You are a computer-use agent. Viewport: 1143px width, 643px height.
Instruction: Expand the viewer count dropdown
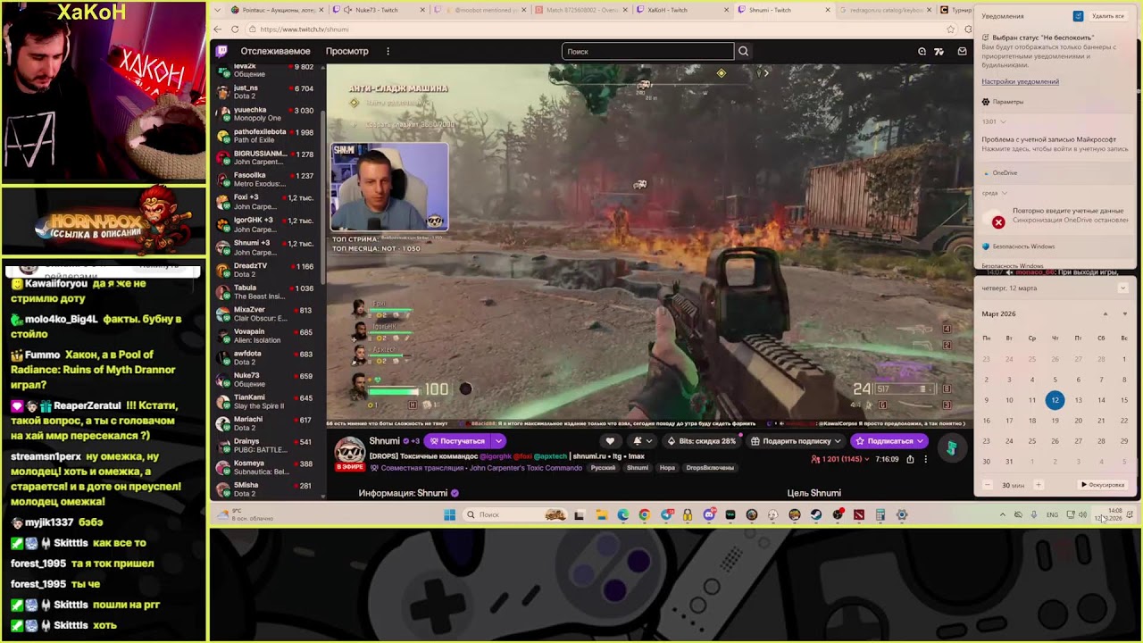click(867, 459)
